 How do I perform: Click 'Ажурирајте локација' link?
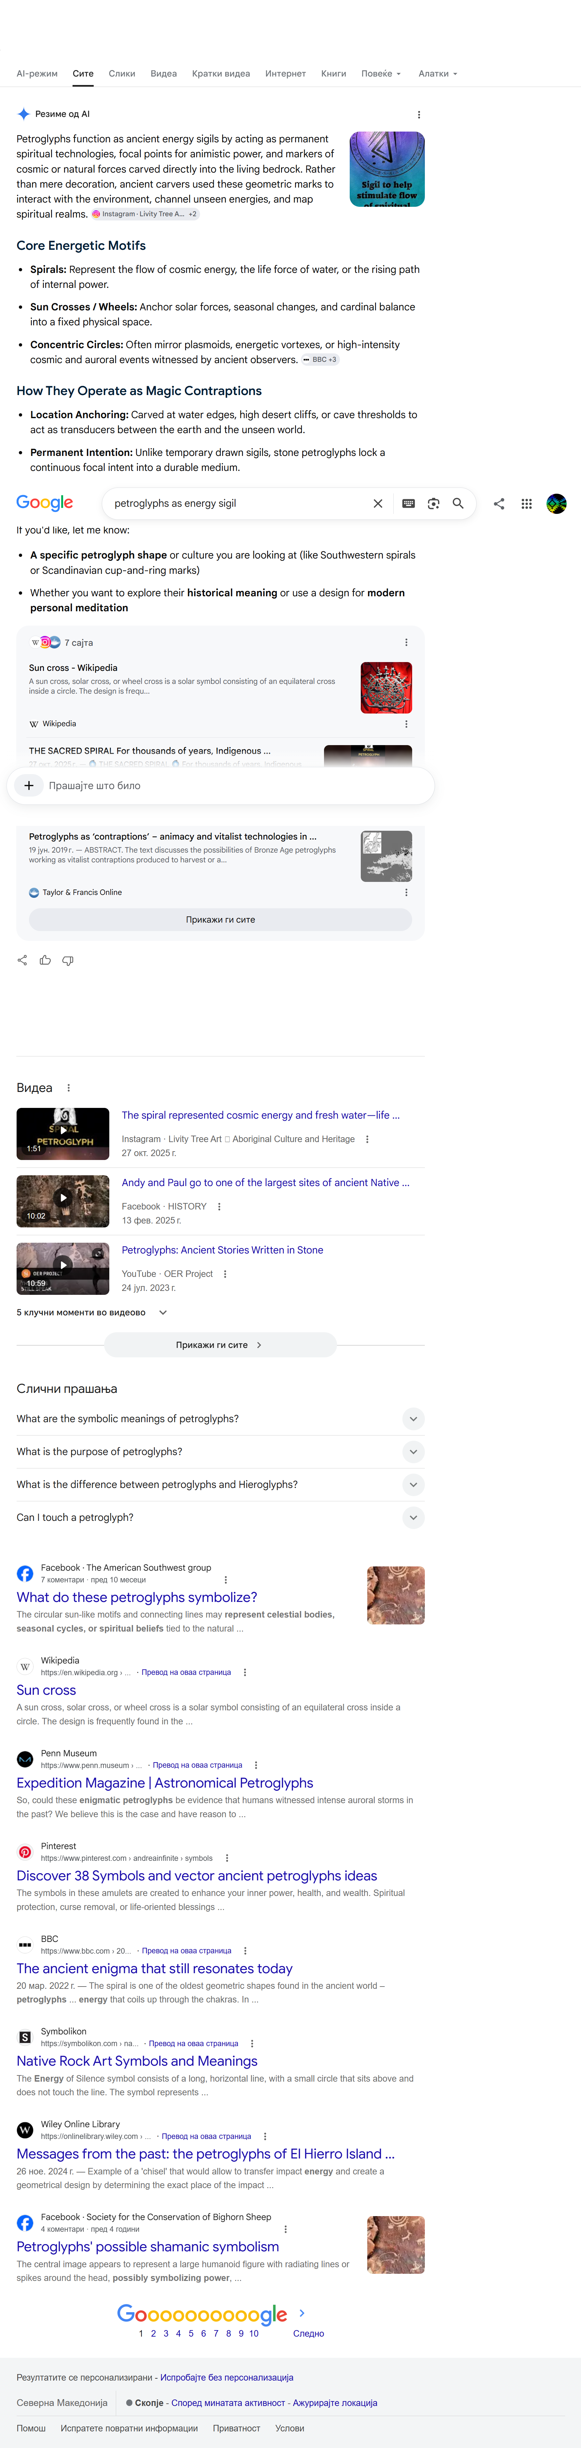coord(335,2403)
